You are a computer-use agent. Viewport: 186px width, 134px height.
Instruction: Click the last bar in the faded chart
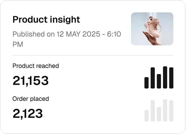171,111
